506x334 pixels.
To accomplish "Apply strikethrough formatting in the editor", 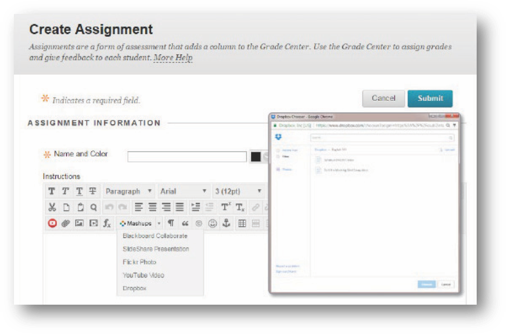I will (x=92, y=191).
